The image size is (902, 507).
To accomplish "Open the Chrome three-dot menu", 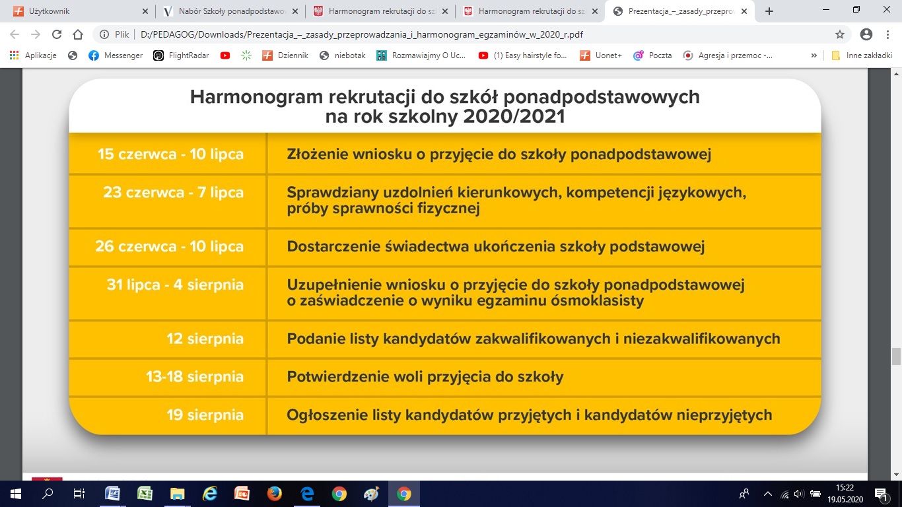I will 887,34.
